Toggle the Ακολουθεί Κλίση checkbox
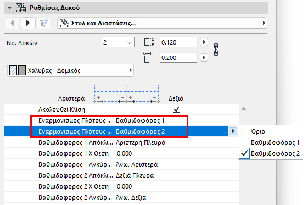This screenshot has height=205, width=308. click(176, 109)
